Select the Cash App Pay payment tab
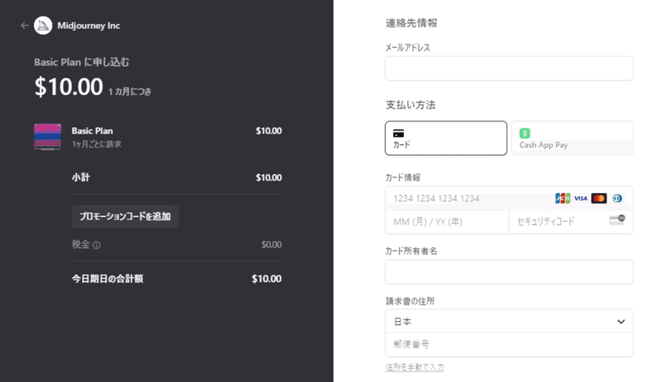The height and width of the screenshot is (382, 661). tap(572, 138)
